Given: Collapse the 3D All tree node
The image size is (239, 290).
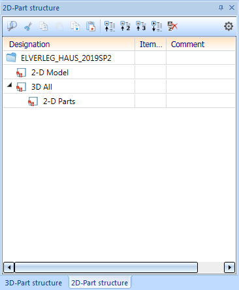Looking at the screenshot, I should tap(9, 85).
